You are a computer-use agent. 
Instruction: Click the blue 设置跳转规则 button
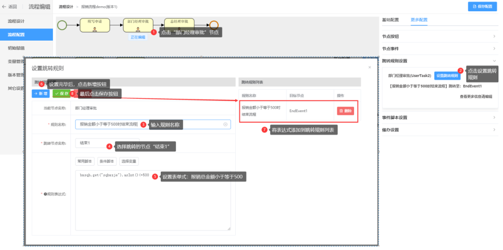(447, 76)
